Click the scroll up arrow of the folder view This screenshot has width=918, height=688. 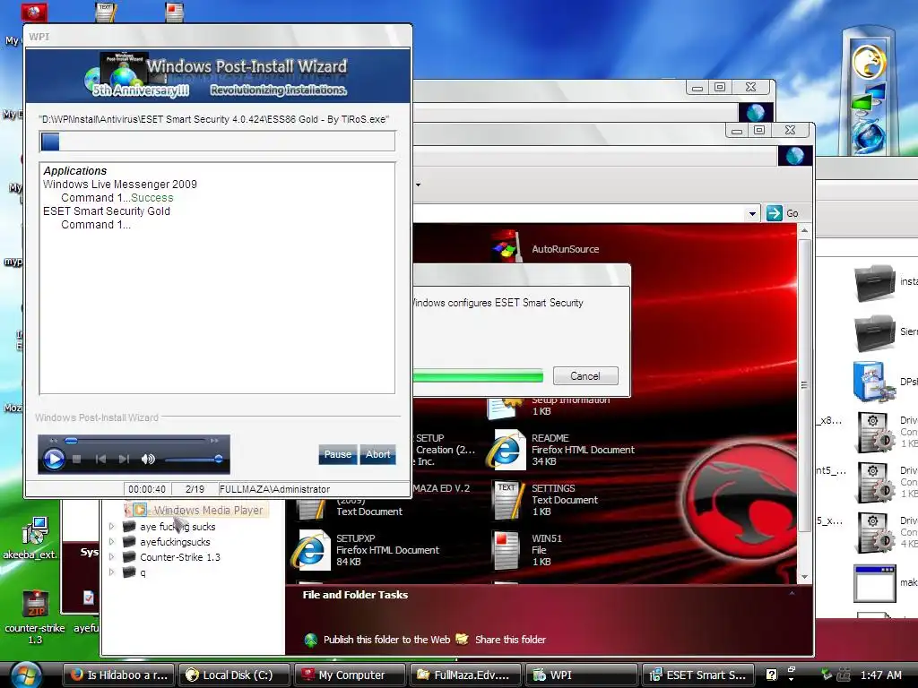pyautogui.click(x=804, y=231)
